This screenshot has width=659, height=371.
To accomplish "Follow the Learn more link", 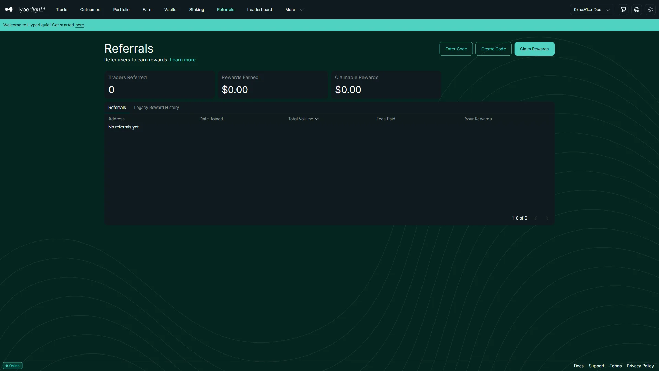I will click(x=183, y=60).
